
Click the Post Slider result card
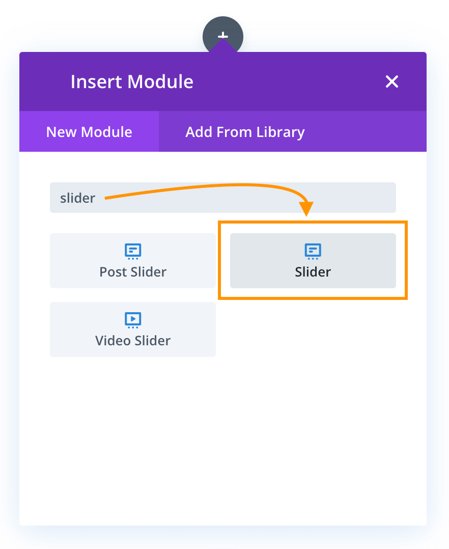(x=132, y=261)
